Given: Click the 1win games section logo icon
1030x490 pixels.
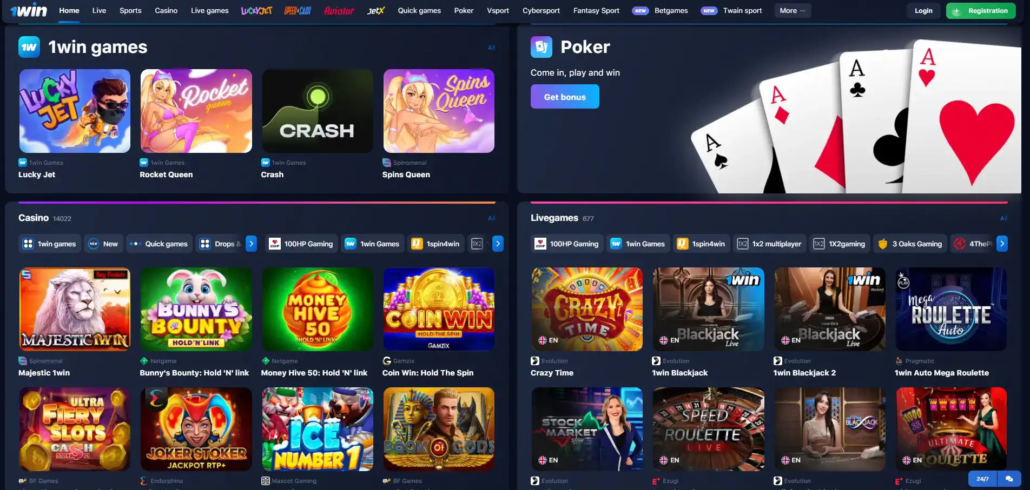Looking at the screenshot, I should coord(29,47).
